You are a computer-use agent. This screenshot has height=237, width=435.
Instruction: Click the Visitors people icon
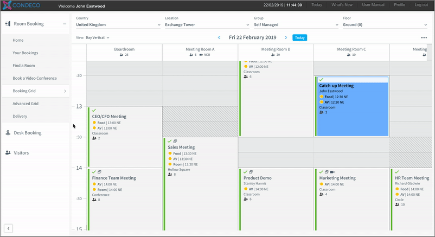[8, 152]
